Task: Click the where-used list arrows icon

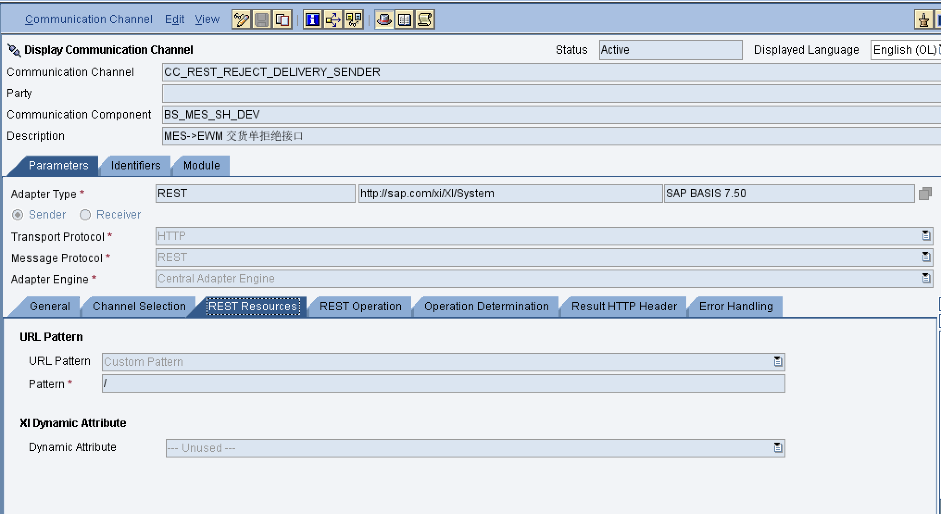Action: click(333, 19)
